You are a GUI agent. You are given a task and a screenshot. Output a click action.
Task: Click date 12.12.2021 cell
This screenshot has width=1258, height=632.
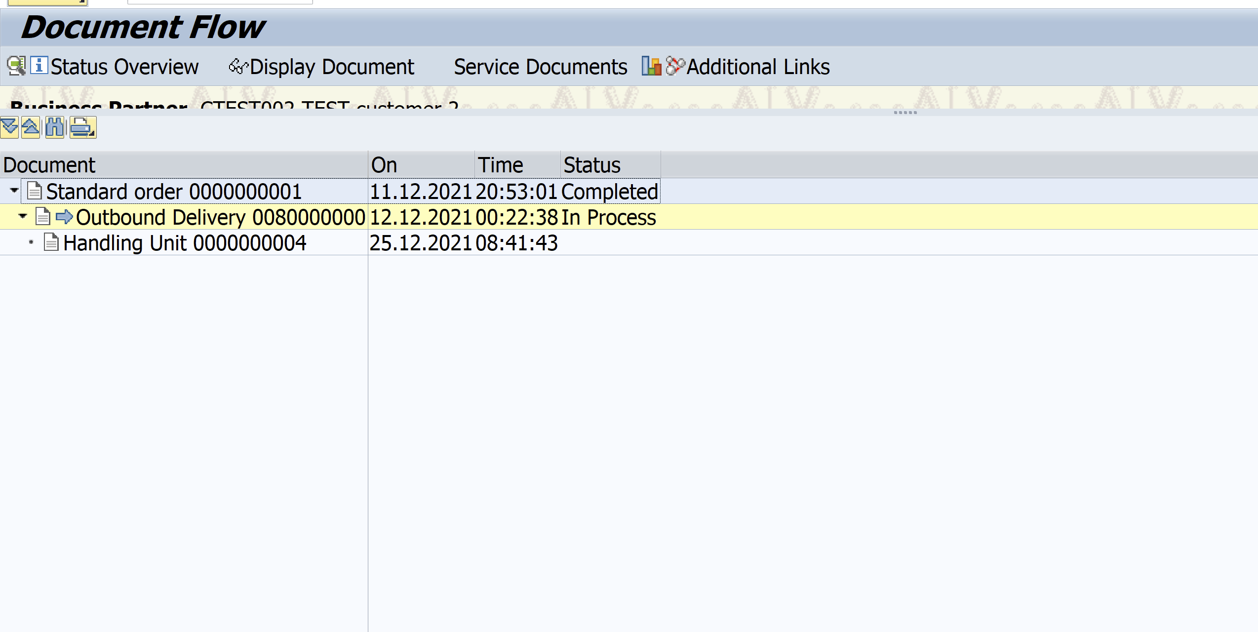(x=421, y=217)
